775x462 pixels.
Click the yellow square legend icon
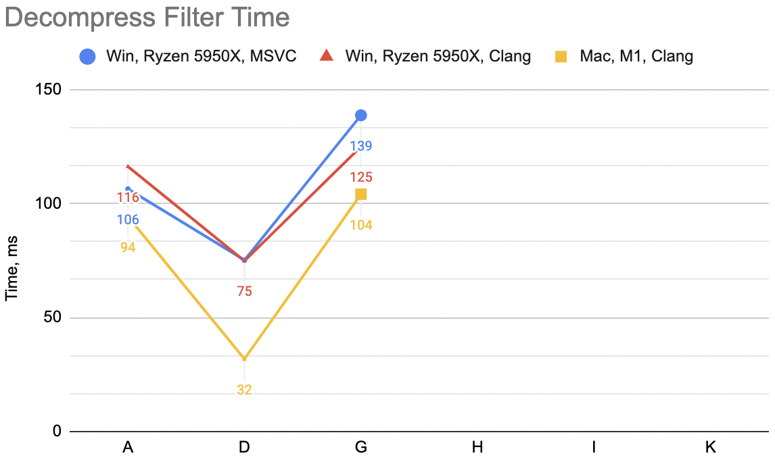coord(561,56)
